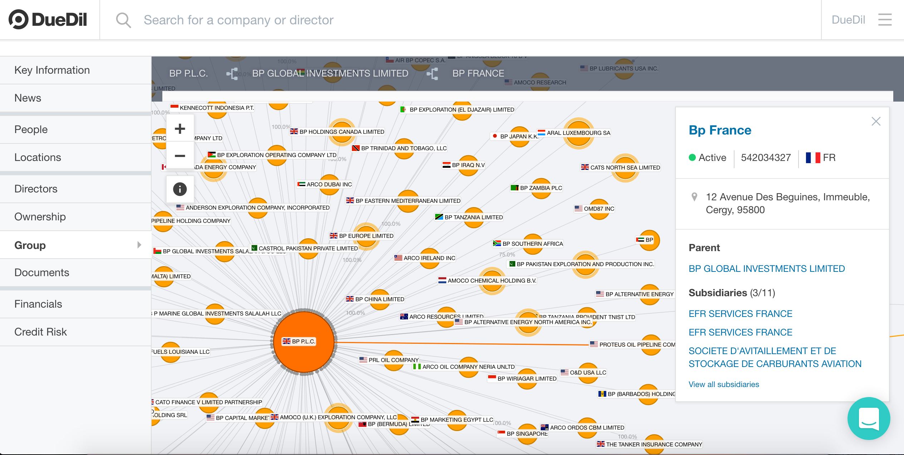Click the hierarchy icon before BP France breadcrumb
The height and width of the screenshot is (455, 904).
[x=432, y=74]
